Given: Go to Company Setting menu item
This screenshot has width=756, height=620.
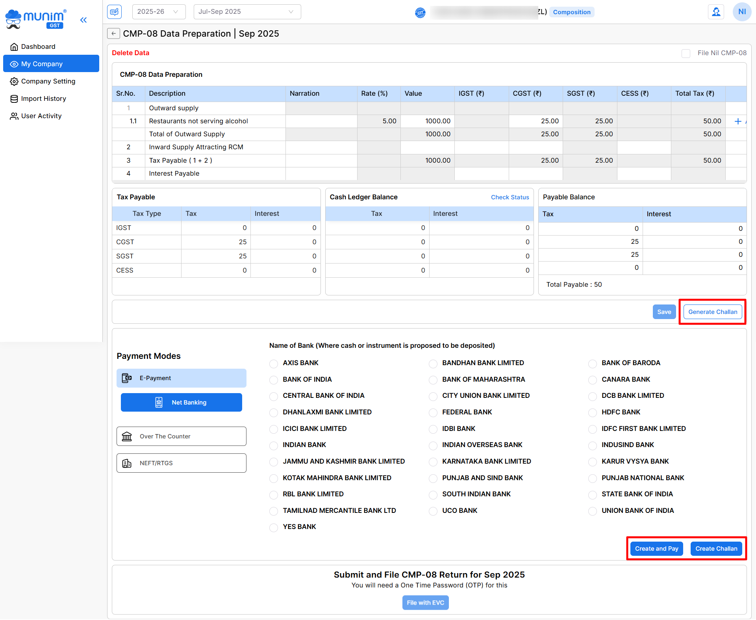Looking at the screenshot, I should (x=48, y=81).
